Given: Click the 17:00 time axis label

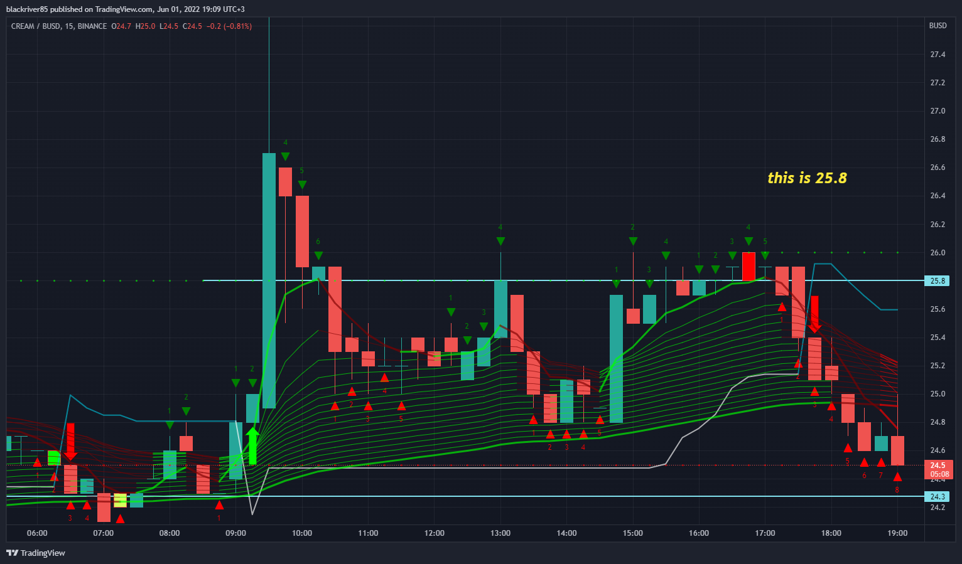Looking at the screenshot, I should [765, 533].
